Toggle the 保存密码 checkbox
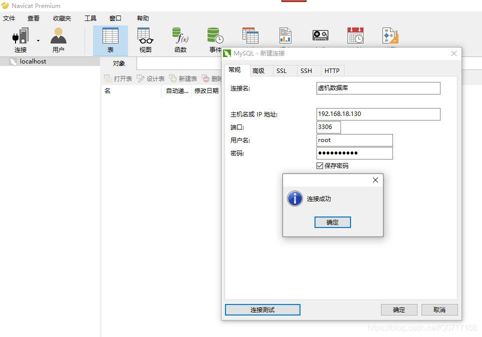 click(x=319, y=165)
